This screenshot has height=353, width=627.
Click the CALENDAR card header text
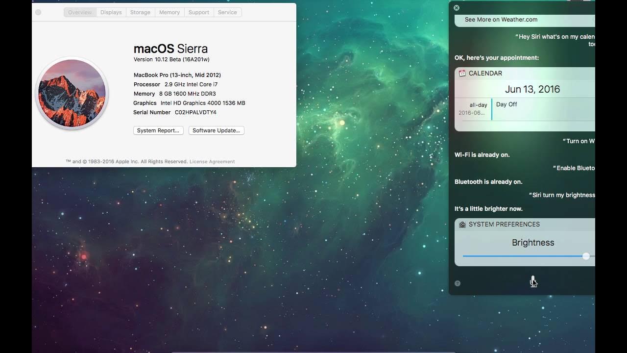click(485, 73)
